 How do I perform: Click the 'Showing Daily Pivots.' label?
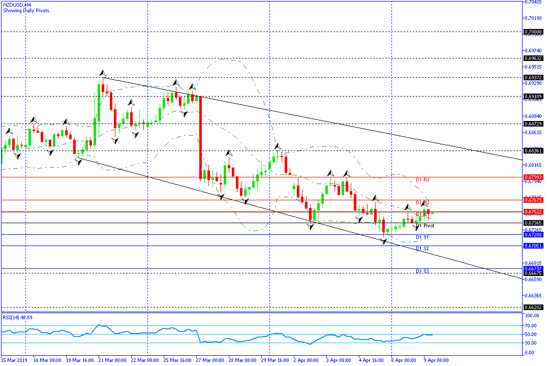27,11
